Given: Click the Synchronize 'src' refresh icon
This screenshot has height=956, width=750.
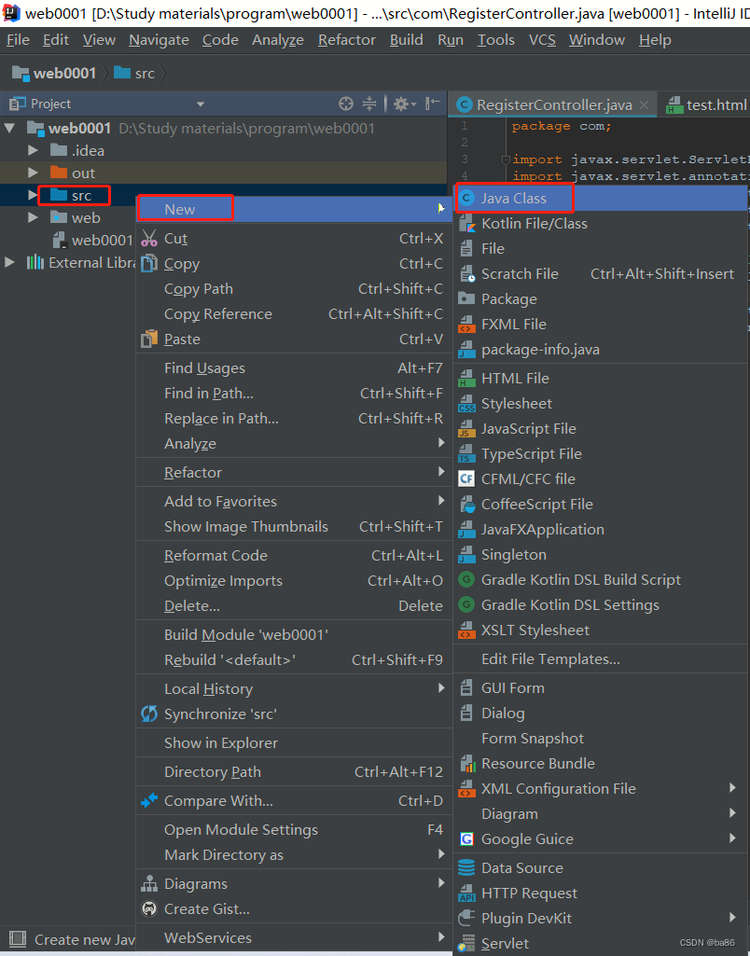Looking at the screenshot, I should [148, 714].
